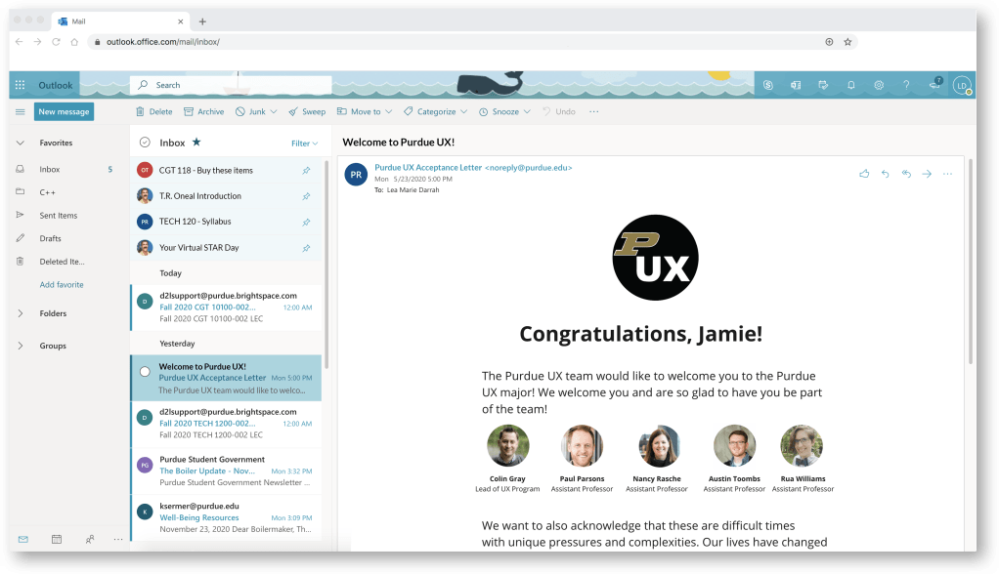Open the app launcher waffle grid
This screenshot has height=574, width=999.
pyautogui.click(x=21, y=85)
